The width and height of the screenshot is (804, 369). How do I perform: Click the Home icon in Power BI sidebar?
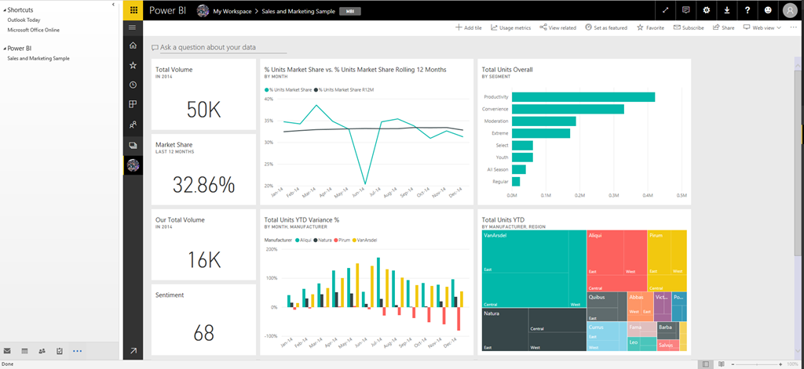(x=133, y=45)
